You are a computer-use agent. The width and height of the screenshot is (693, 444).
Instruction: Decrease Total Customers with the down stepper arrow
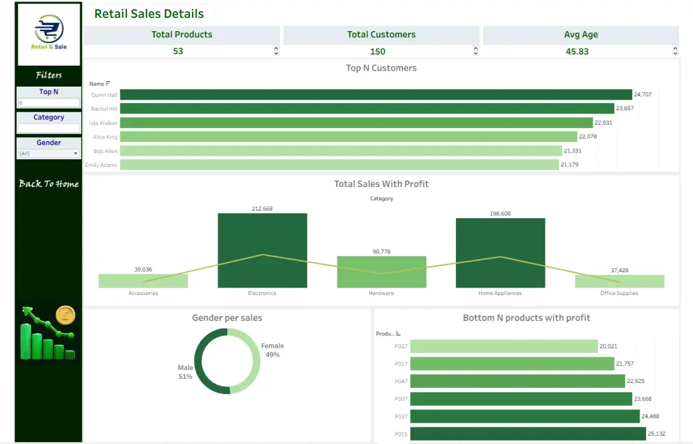475,53
